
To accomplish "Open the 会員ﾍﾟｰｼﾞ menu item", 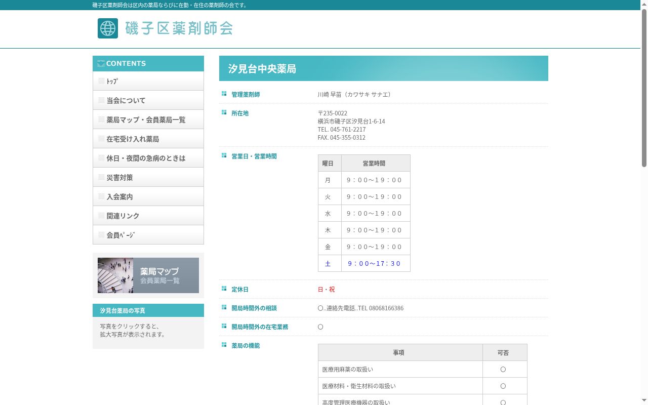I will 148,235.
